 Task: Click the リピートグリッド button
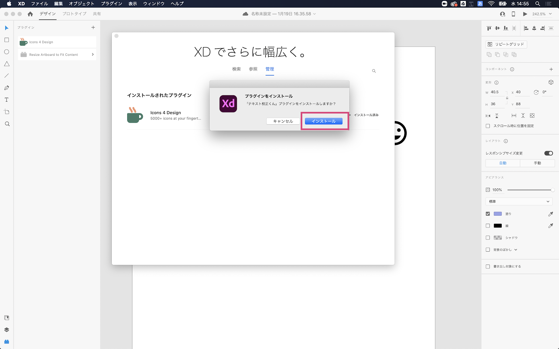pos(506,44)
